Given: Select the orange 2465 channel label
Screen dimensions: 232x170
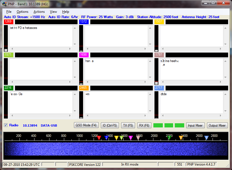Looking at the screenshot, I should pyautogui.click(x=84, y=88).
